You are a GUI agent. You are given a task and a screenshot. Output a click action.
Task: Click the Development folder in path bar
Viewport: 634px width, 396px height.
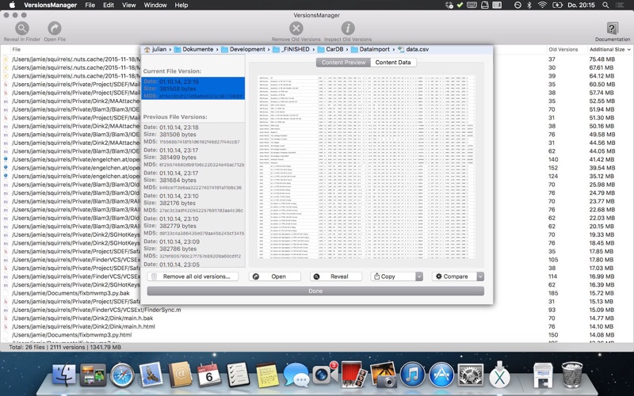pos(243,49)
